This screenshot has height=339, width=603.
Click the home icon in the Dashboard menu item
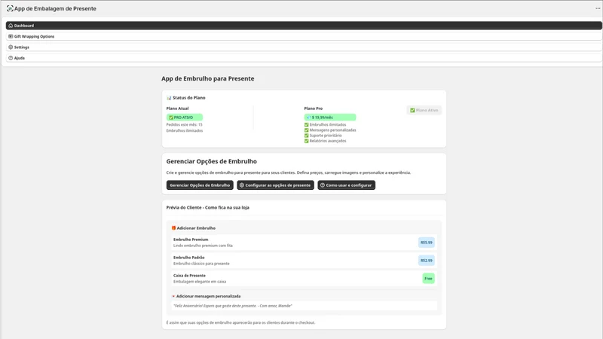pyautogui.click(x=11, y=26)
